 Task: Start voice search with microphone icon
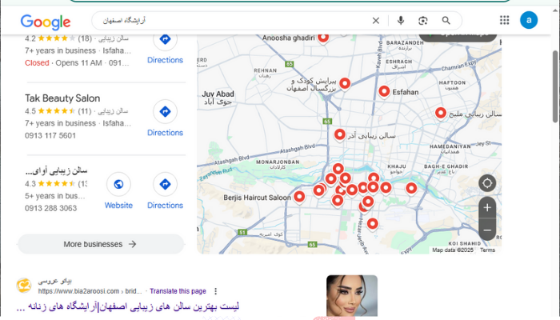pos(401,21)
